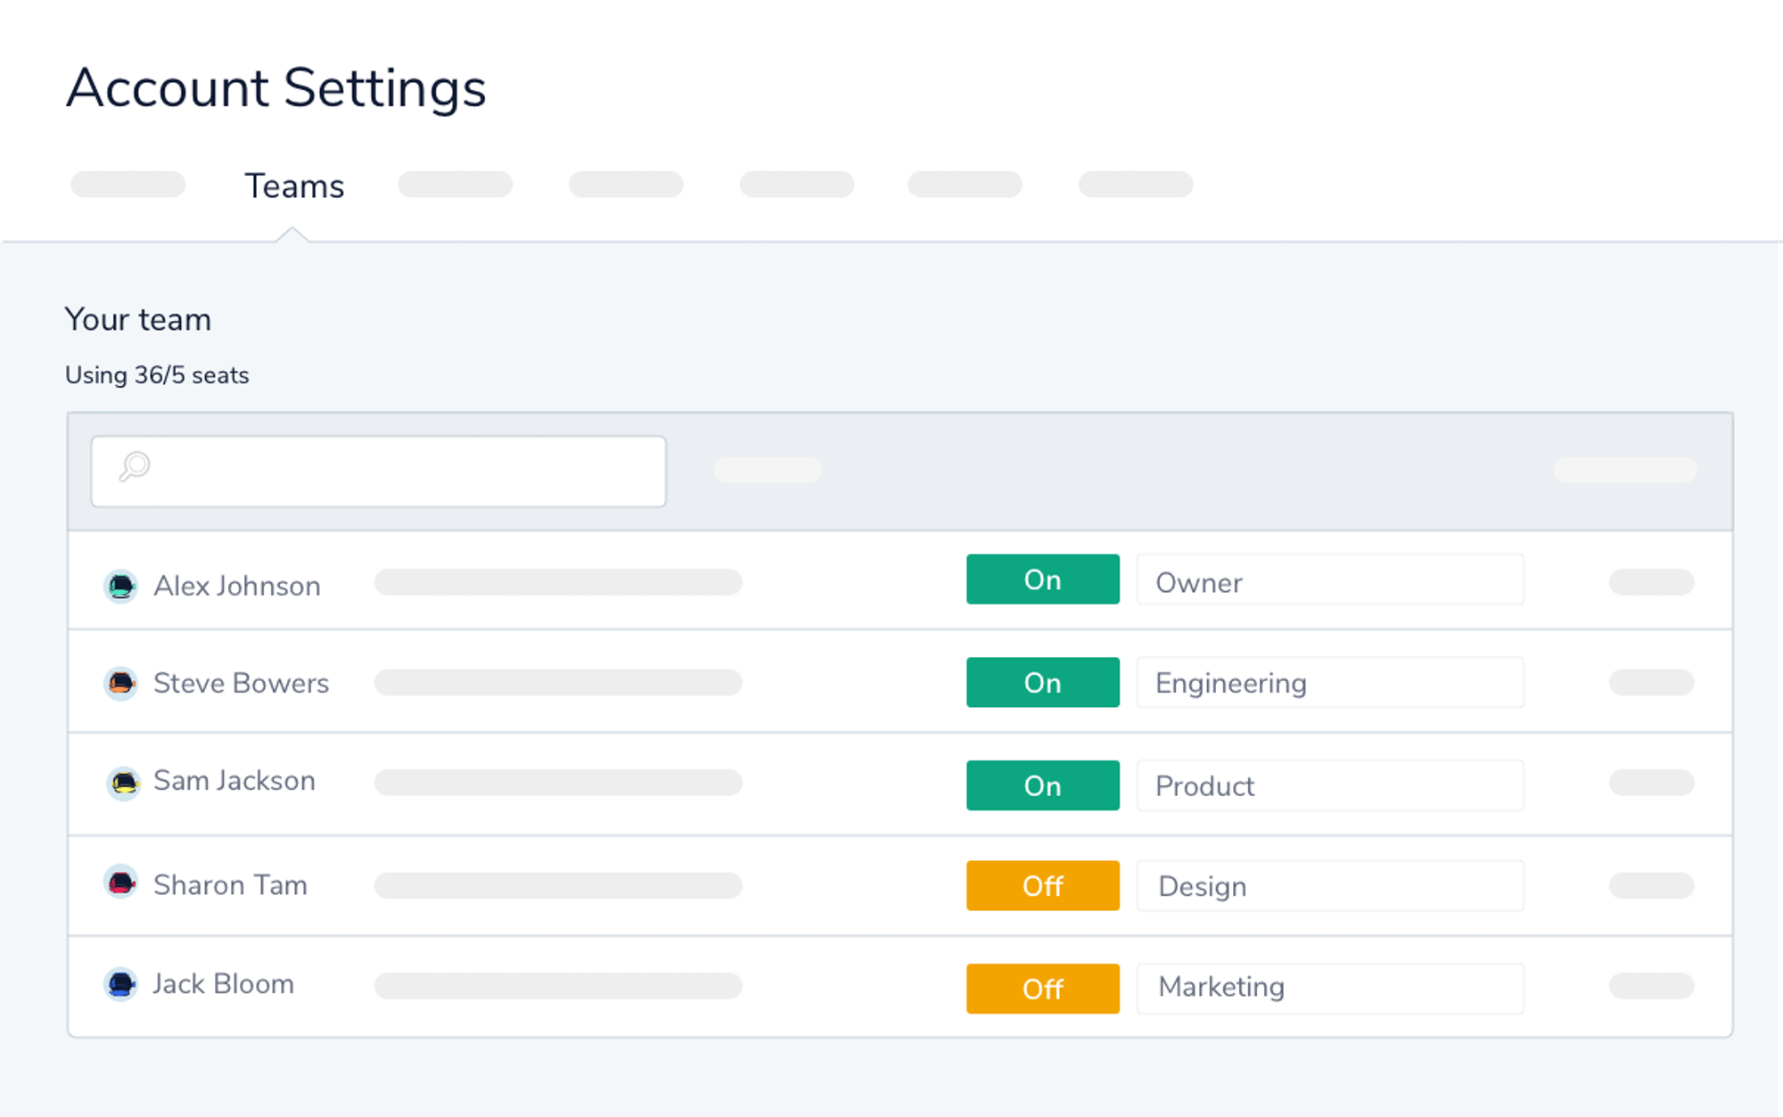1783x1117 pixels.
Task: Turn off Sam Jackson's On toggle
Action: [x=1042, y=785]
